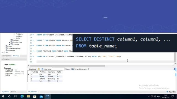Focus the Filter Rows input field
The height and width of the screenshot is (99, 177).
[x=58, y=69]
